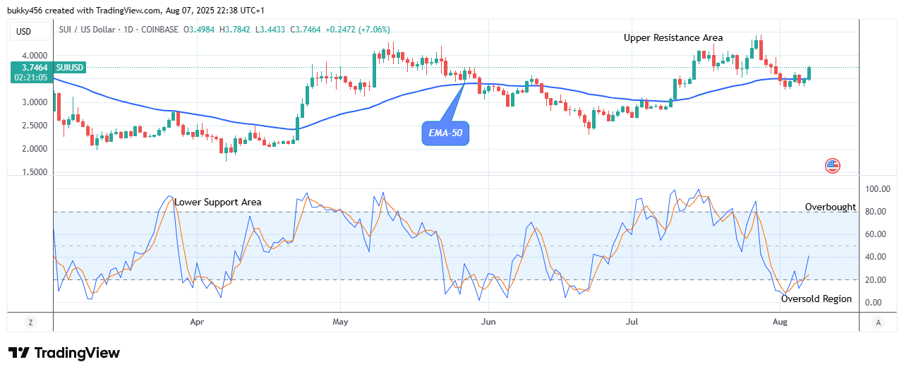Screen dimensions: 904x374
Task: Click the TradingView logo
Action: point(64,353)
